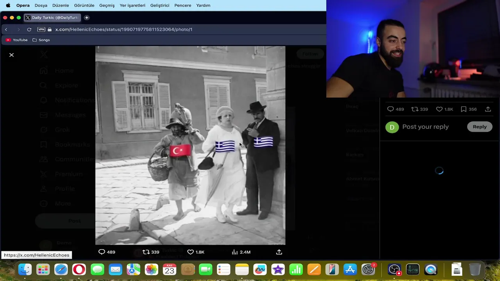Image resolution: width=500 pixels, height=281 pixels.
Task: Open Notes from the dock
Action: 242,269
